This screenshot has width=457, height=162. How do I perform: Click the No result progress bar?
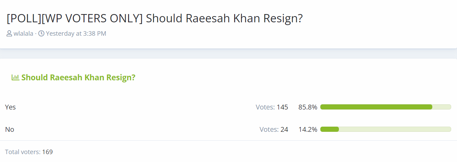click(386, 129)
